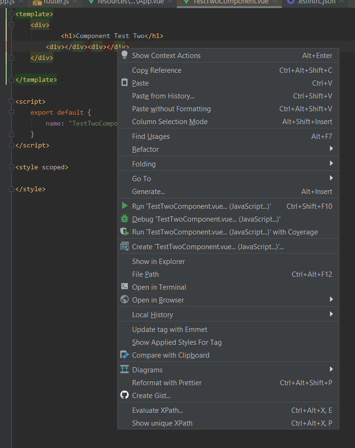Click the Compare with Clipboard icon
Screen dimensions: 355x448
[x=125, y=355]
